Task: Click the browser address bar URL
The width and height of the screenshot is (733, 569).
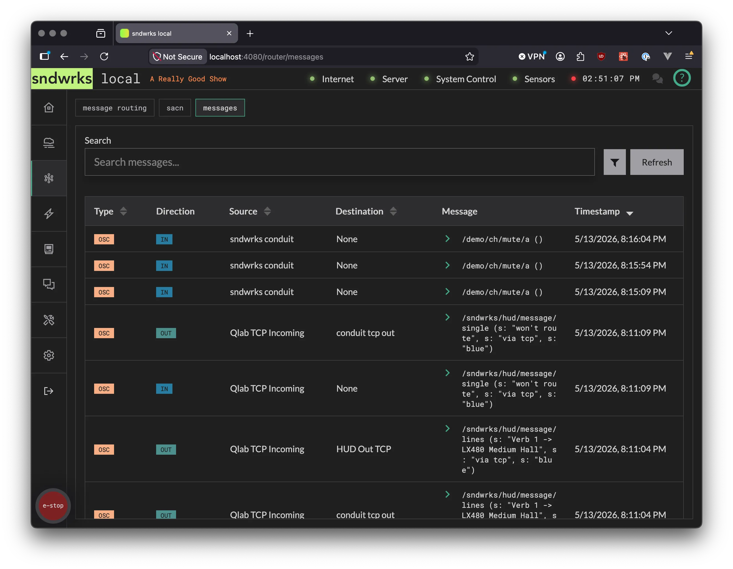Action: pyautogui.click(x=266, y=57)
